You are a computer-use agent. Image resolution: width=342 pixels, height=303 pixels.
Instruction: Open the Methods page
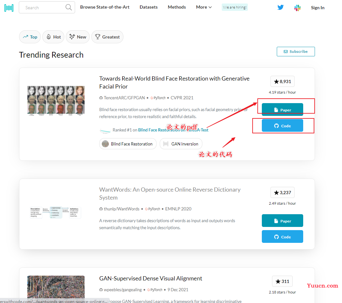coord(177,7)
